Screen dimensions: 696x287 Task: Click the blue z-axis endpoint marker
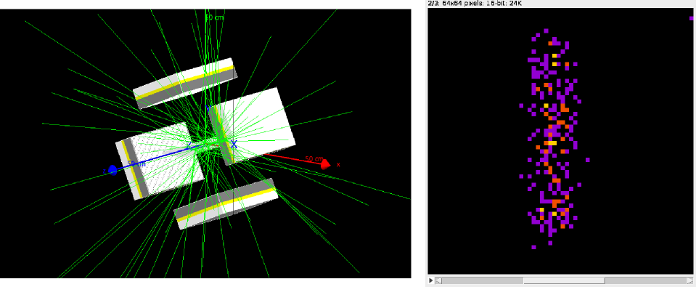tap(112, 170)
